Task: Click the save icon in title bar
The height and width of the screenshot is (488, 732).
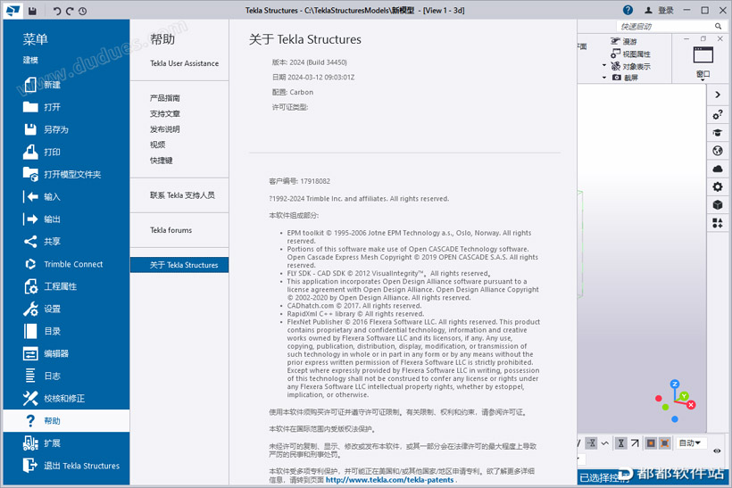Action: coord(32,11)
